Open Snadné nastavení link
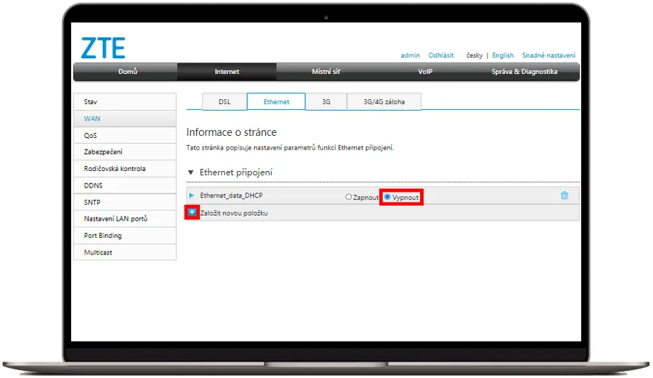 pos(548,55)
